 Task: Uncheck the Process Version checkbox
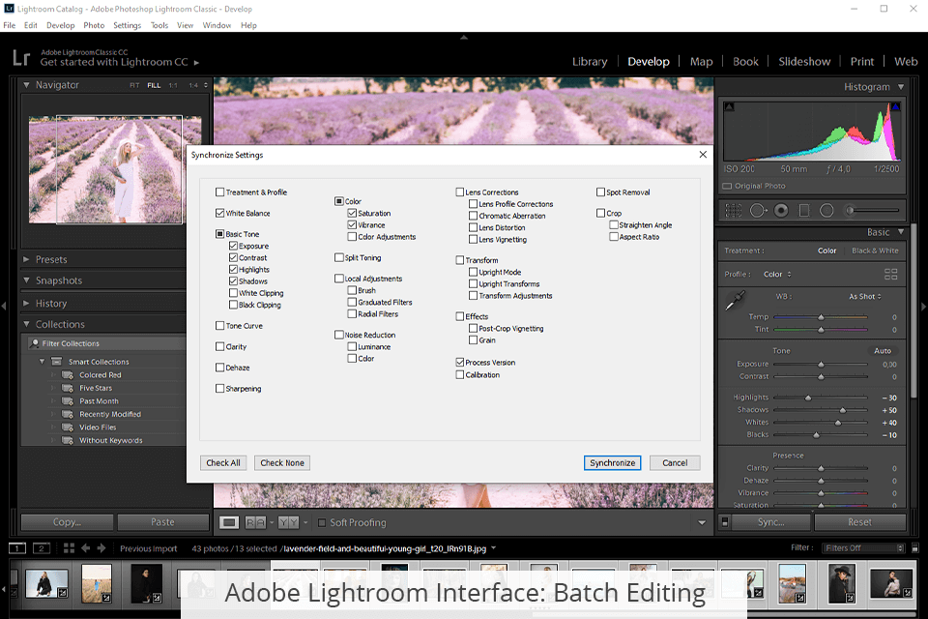click(x=460, y=362)
